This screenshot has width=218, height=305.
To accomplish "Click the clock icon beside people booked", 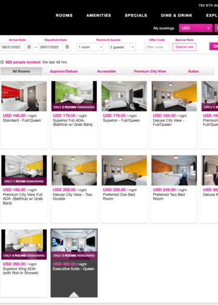I will (2, 62).
